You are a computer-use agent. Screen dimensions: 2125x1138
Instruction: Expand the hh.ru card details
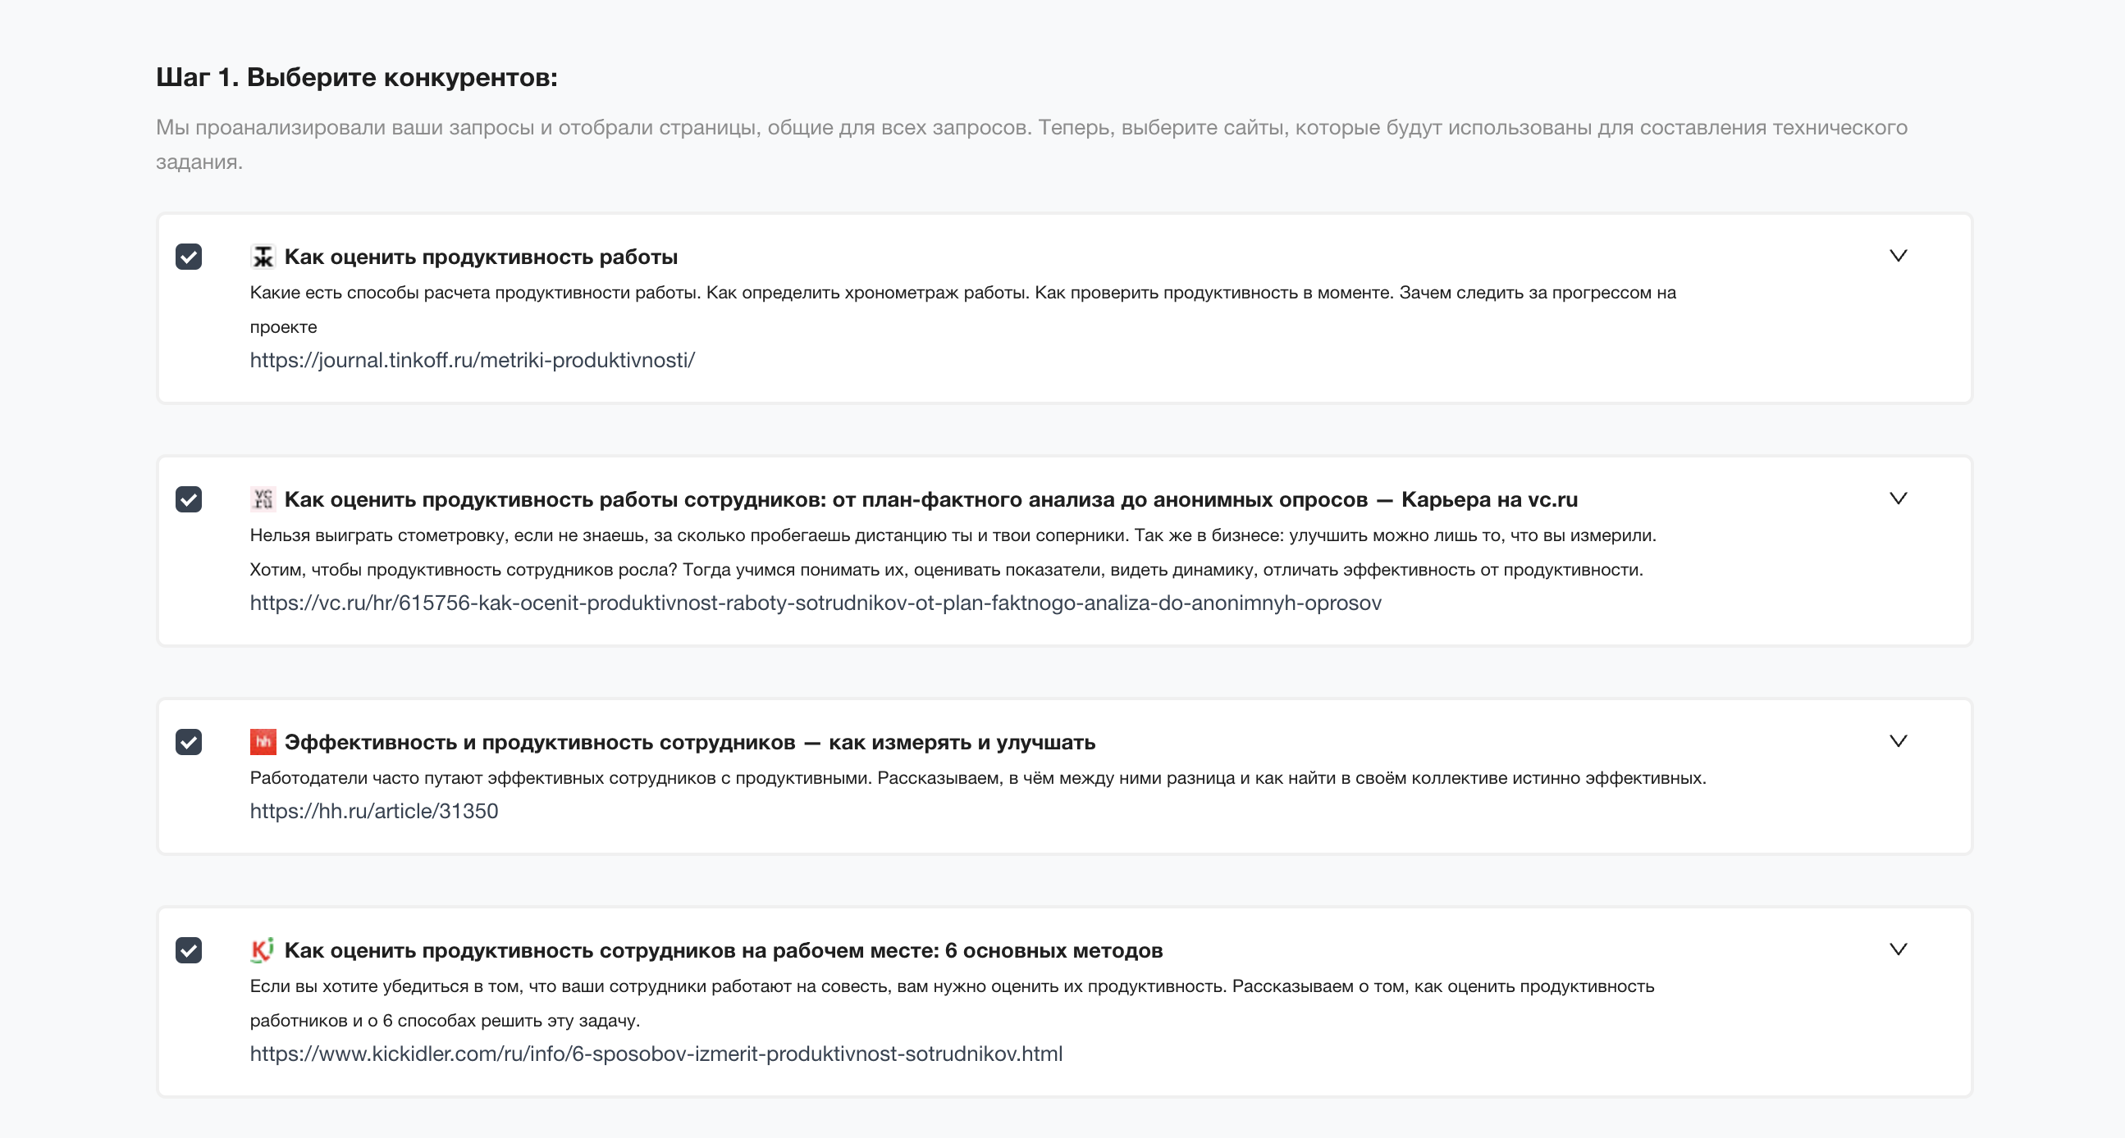coord(1899,740)
